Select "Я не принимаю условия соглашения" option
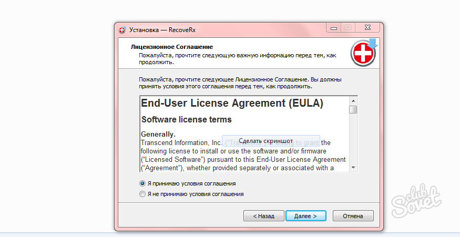The image size is (460, 237). tap(142, 194)
